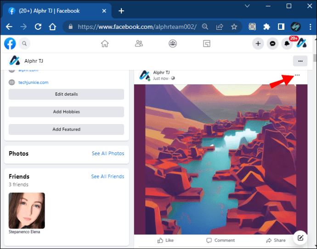The width and height of the screenshot is (317, 249).
Task: Open the Facebook search icon
Action: pos(24,43)
